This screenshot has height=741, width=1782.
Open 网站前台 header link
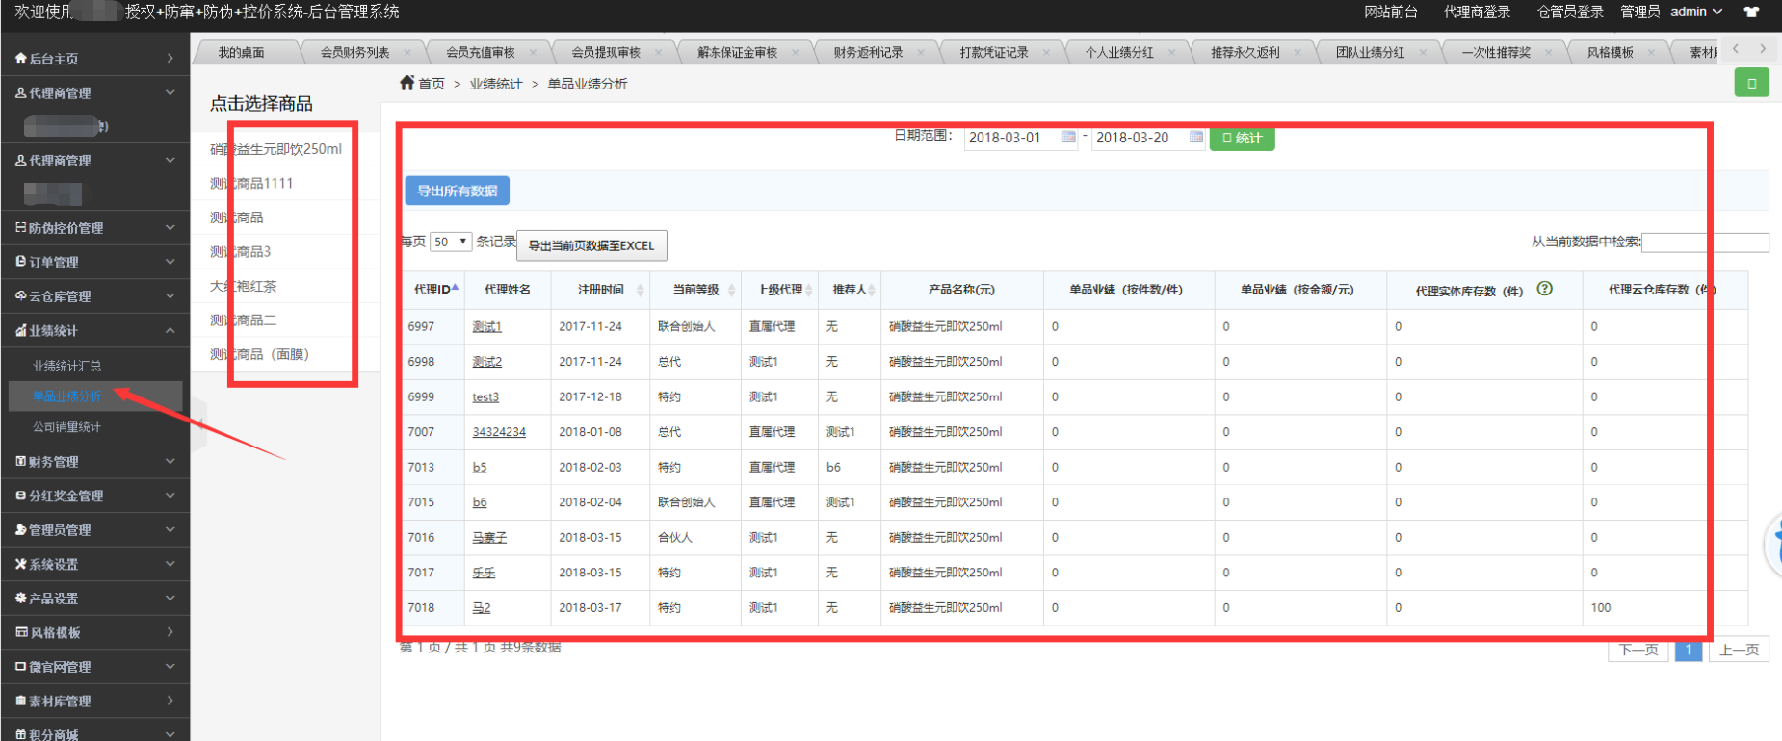click(x=1391, y=12)
